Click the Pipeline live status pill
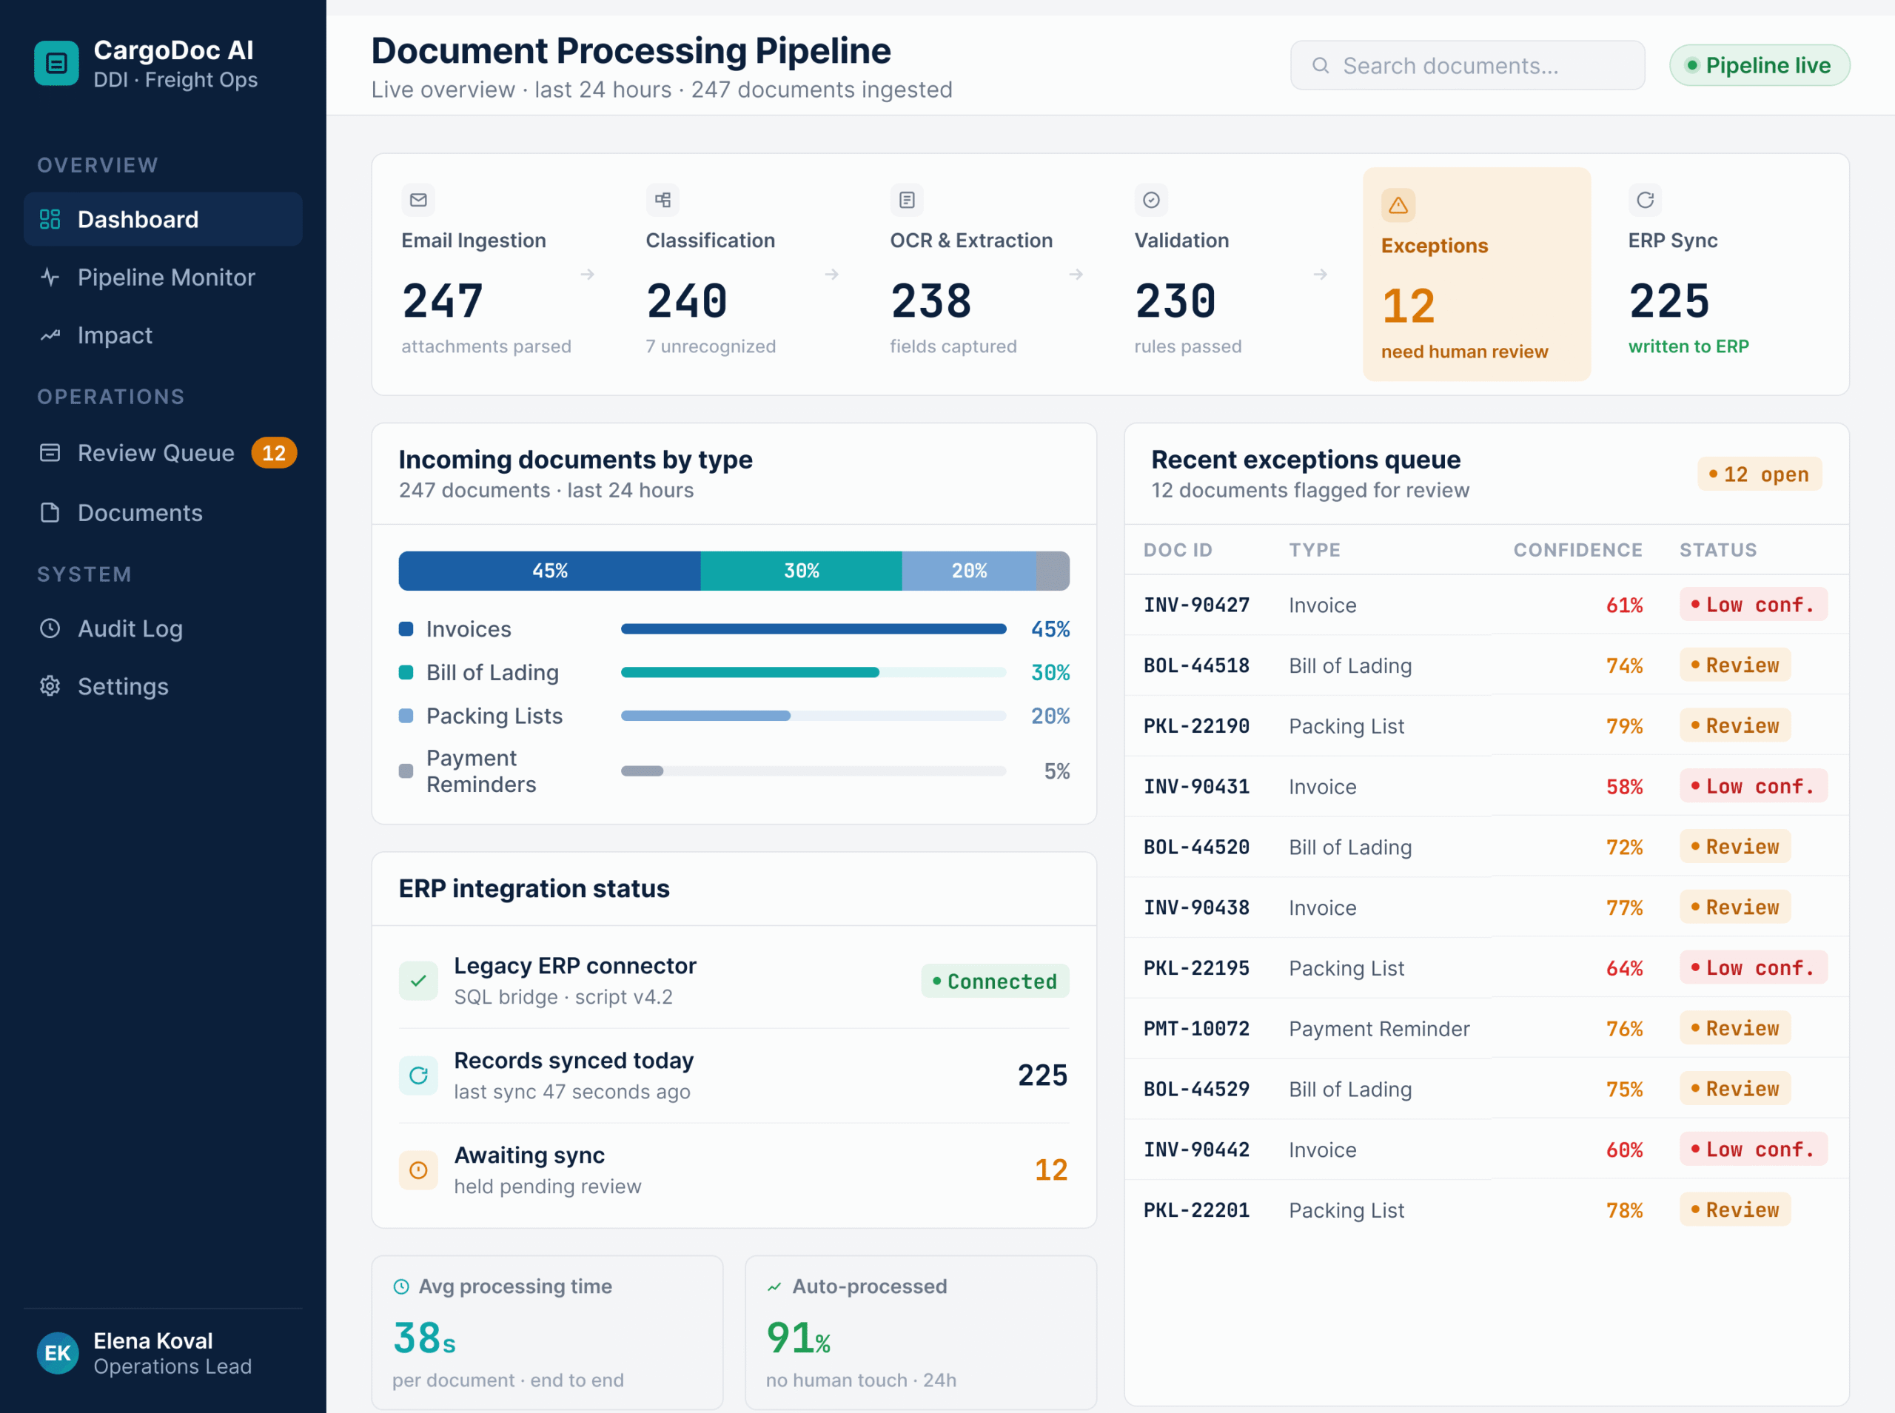 (1759, 65)
